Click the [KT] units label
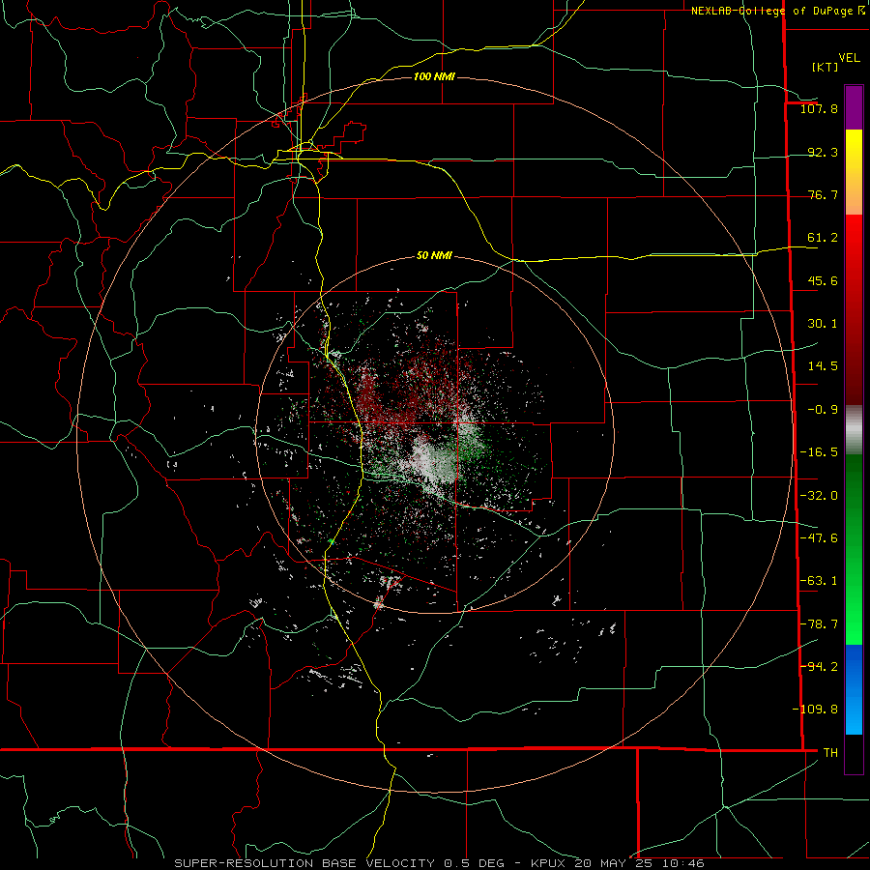870x870 pixels. [825, 67]
